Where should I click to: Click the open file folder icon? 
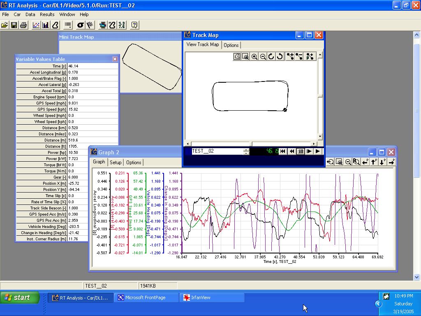tap(5, 25)
